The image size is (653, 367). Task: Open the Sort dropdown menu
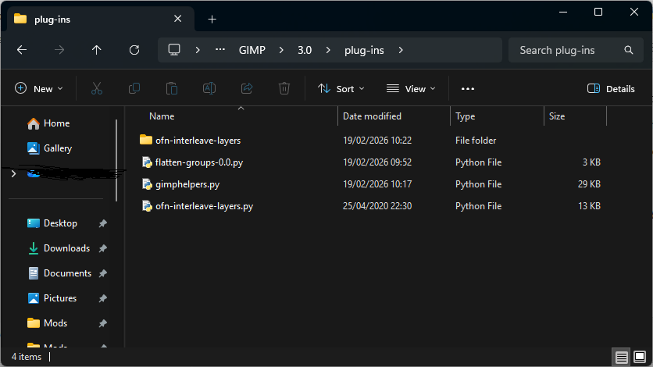point(341,89)
